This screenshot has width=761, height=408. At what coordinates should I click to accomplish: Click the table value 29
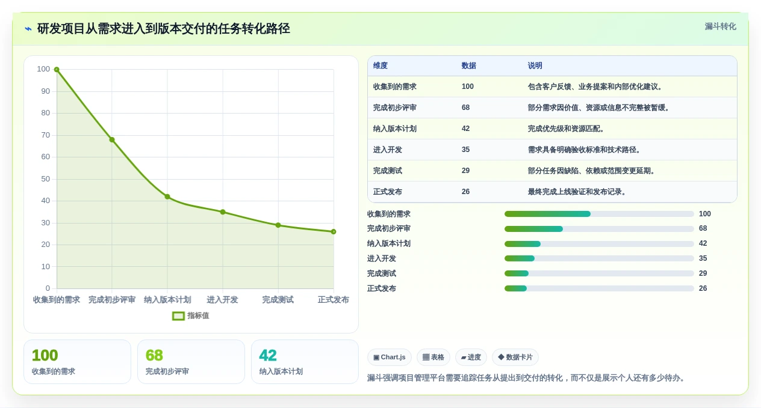[466, 171]
